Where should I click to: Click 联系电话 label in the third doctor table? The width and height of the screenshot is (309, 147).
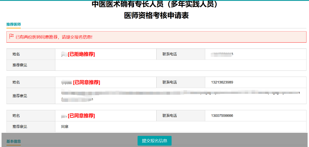[170, 116]
